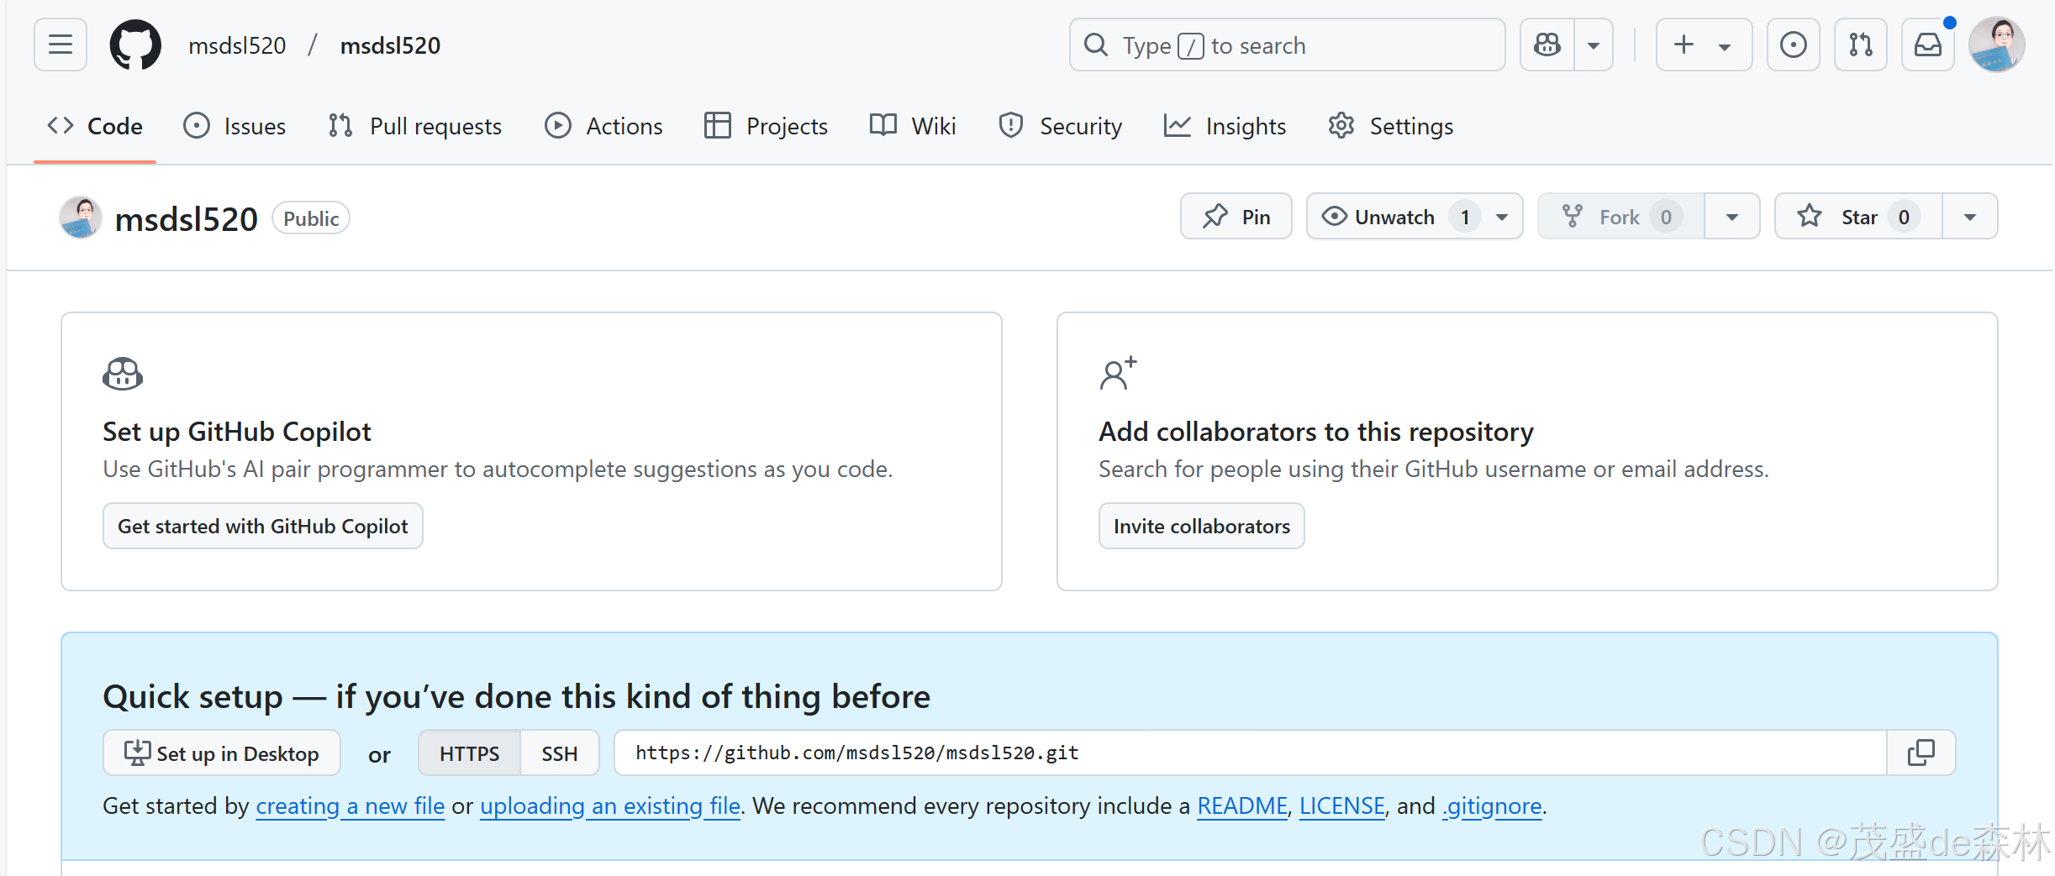Viewport: 2055px width, 876px height.
Task: Fork the repository
Action: click(1621, 217)
